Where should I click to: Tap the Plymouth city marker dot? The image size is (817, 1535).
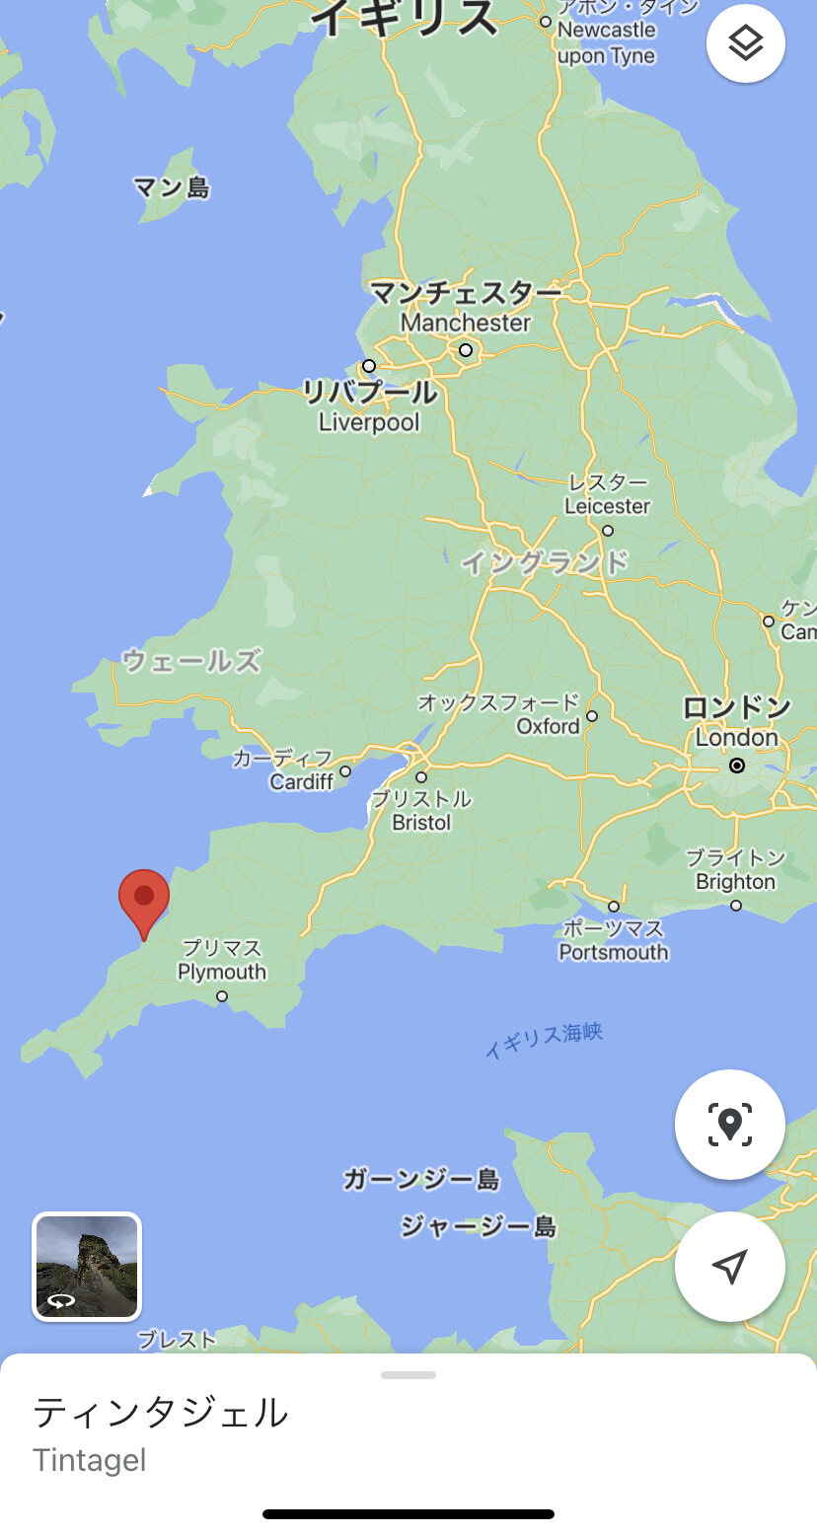tap(222, 996)
